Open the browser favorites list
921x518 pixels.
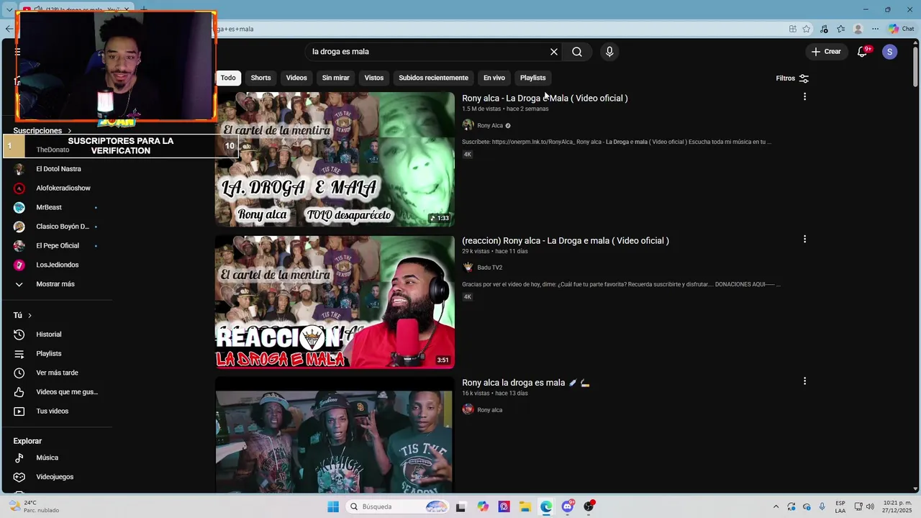(x=840, y=29)
